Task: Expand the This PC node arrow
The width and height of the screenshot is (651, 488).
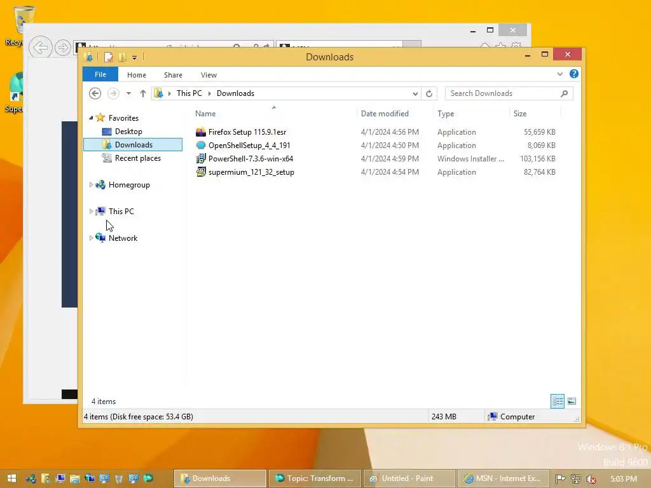Action: 91,211
